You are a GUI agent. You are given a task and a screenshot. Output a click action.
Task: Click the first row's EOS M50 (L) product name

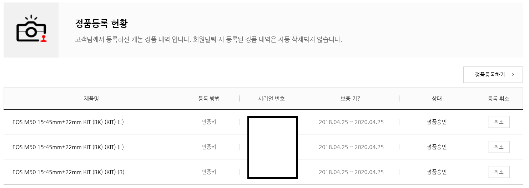pos(68,122)
